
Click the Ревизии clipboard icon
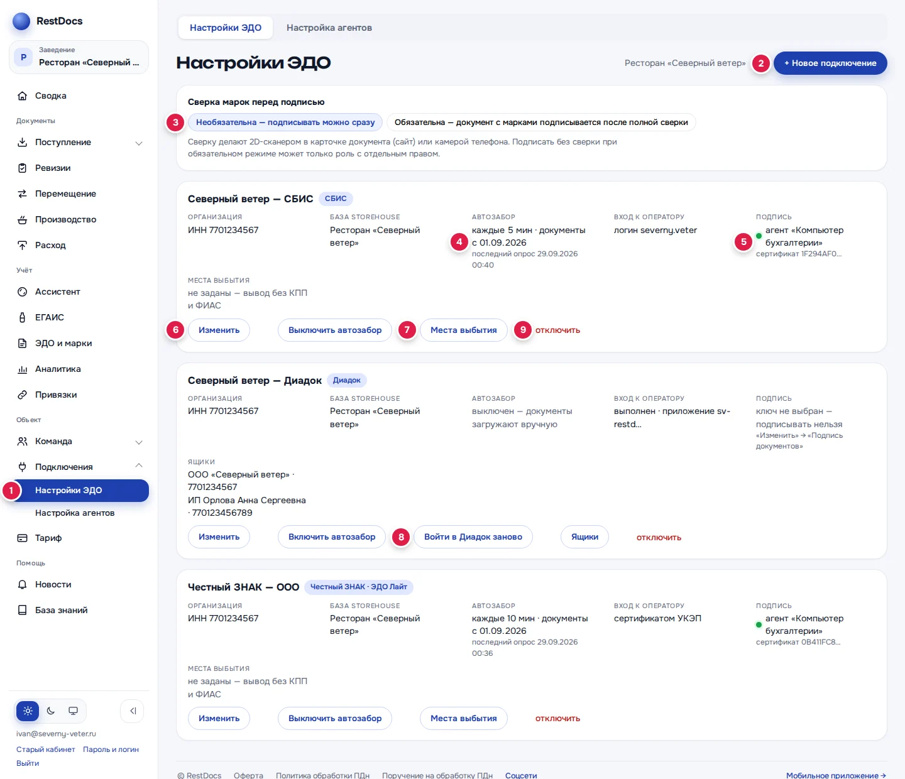(x=23, y=168)
